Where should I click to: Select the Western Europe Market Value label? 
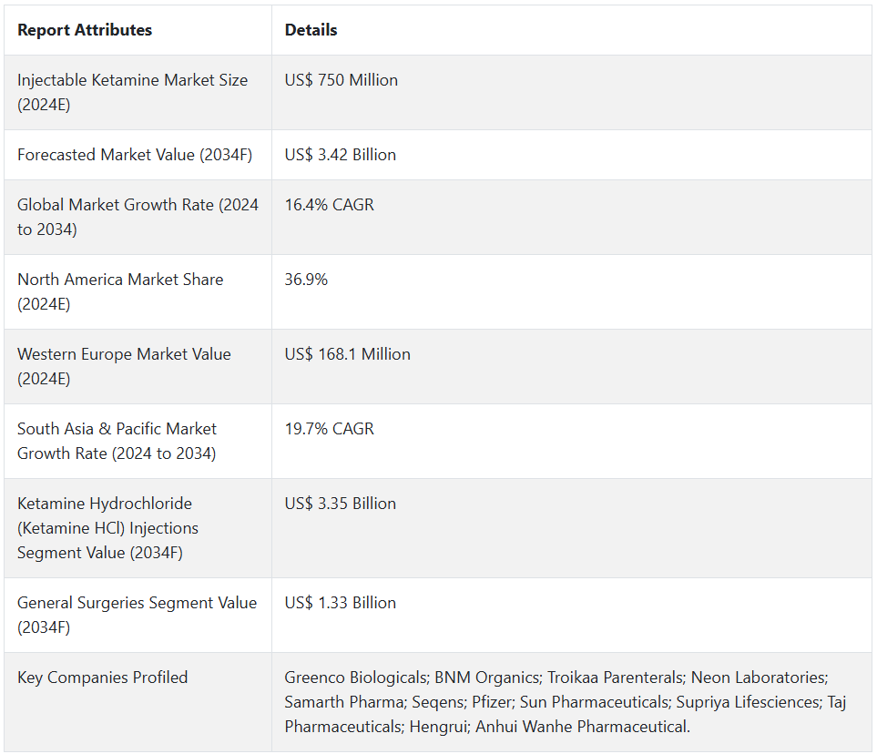point(124,366)
